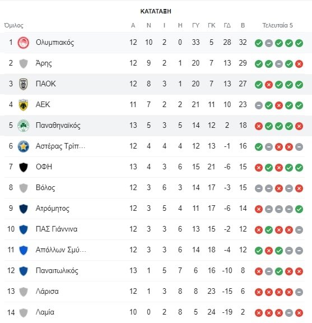Open the Παναθηναϊκός team link
The image size is (312, 323).
click(x=58, y=125)
